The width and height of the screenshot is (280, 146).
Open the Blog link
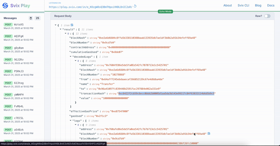[x=258, y=5]
